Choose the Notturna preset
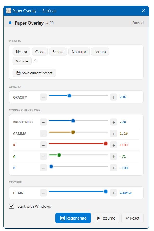The height and width of the screenshot is (231, 154). pos(79,52)
